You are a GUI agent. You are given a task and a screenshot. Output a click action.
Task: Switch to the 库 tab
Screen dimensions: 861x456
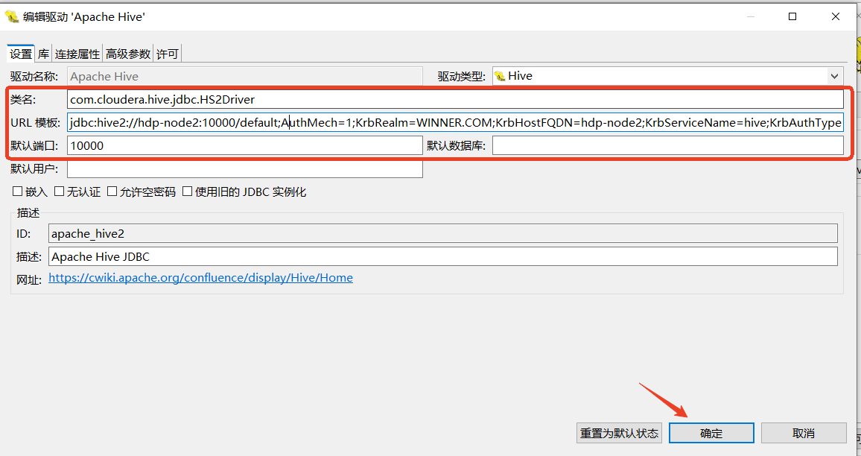tap(43, 54)
